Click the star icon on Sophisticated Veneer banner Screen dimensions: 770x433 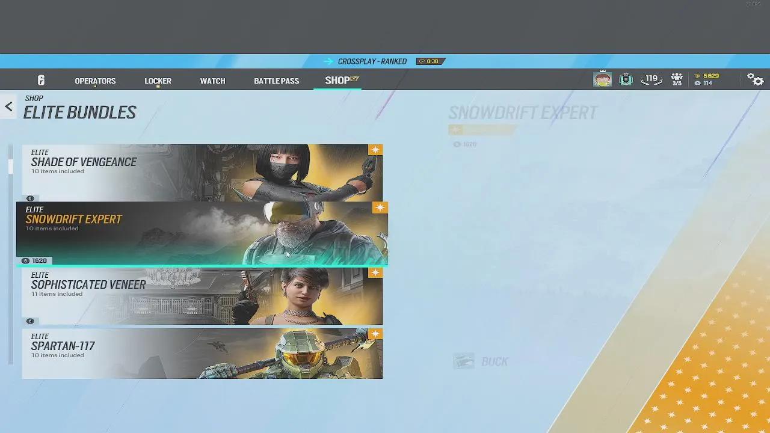tap(375, 272)
